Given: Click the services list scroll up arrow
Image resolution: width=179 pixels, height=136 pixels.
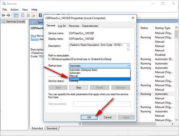Looking at the screenshot, I should (176, 27).
